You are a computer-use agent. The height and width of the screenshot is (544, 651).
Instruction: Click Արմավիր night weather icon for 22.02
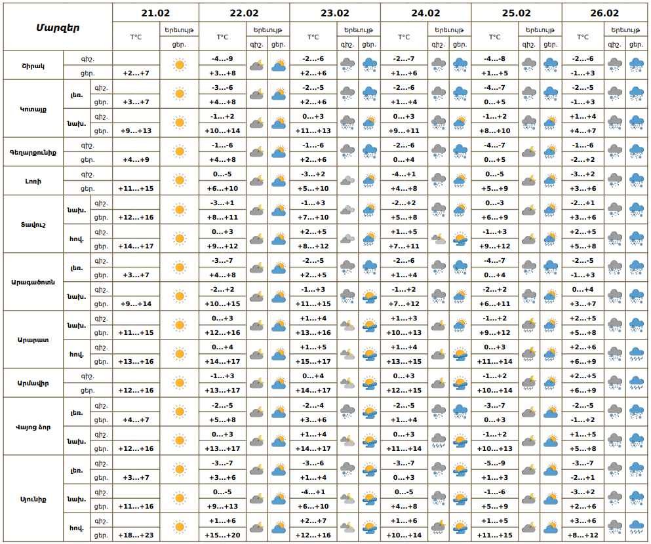(256, 383)
